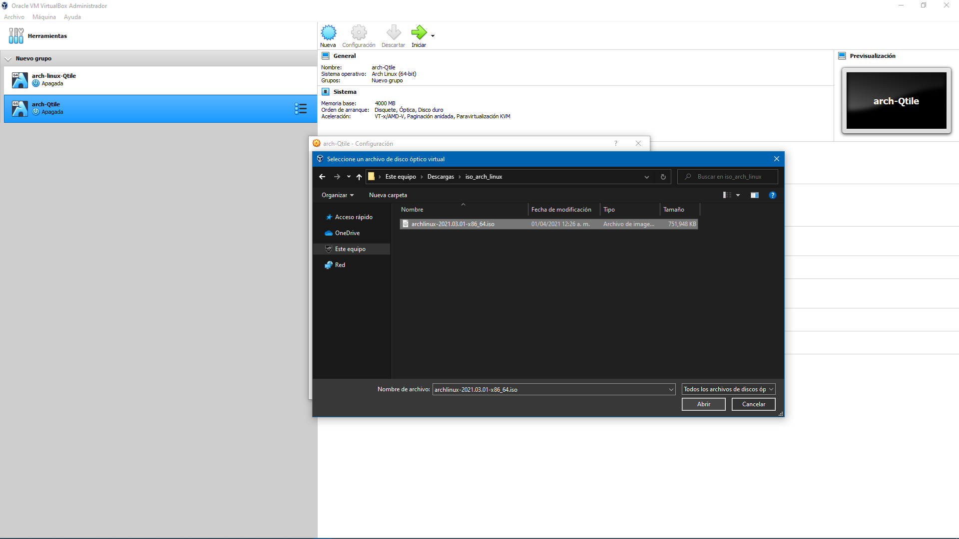Expand the Iniciar dropdown arrow
Screen dimensions: 959x539
click(x=433, y=36)
